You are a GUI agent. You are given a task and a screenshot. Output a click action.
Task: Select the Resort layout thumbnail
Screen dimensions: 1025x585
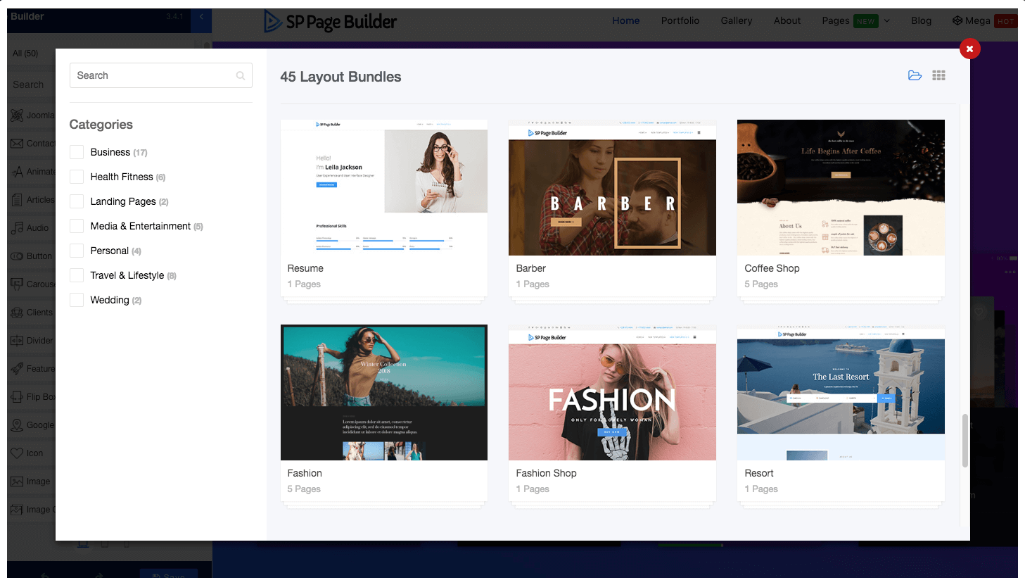click(x=841, y=392)
